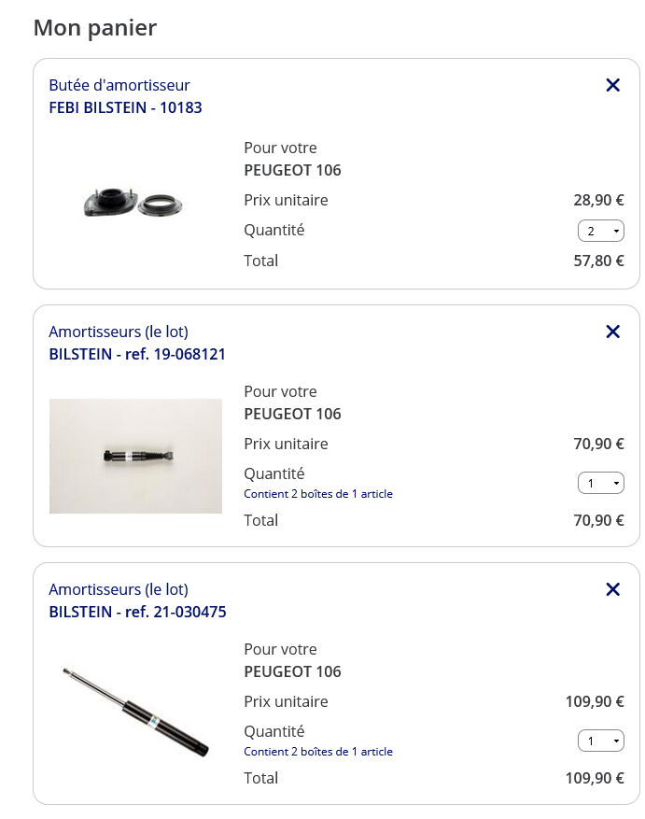This screenshot has height=819, width=645.
Task: Open the Butée d'amortisseur product link
Action: click(119, 85)
